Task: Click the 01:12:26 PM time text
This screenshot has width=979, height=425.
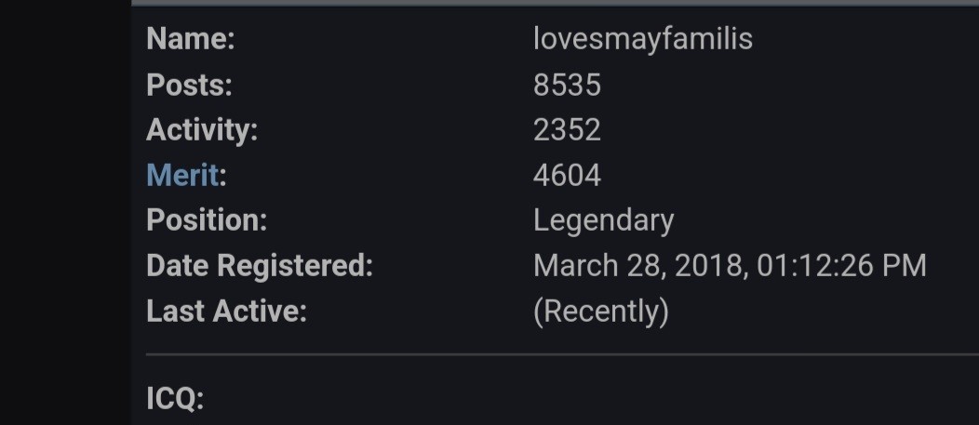Action: point(841,266)
